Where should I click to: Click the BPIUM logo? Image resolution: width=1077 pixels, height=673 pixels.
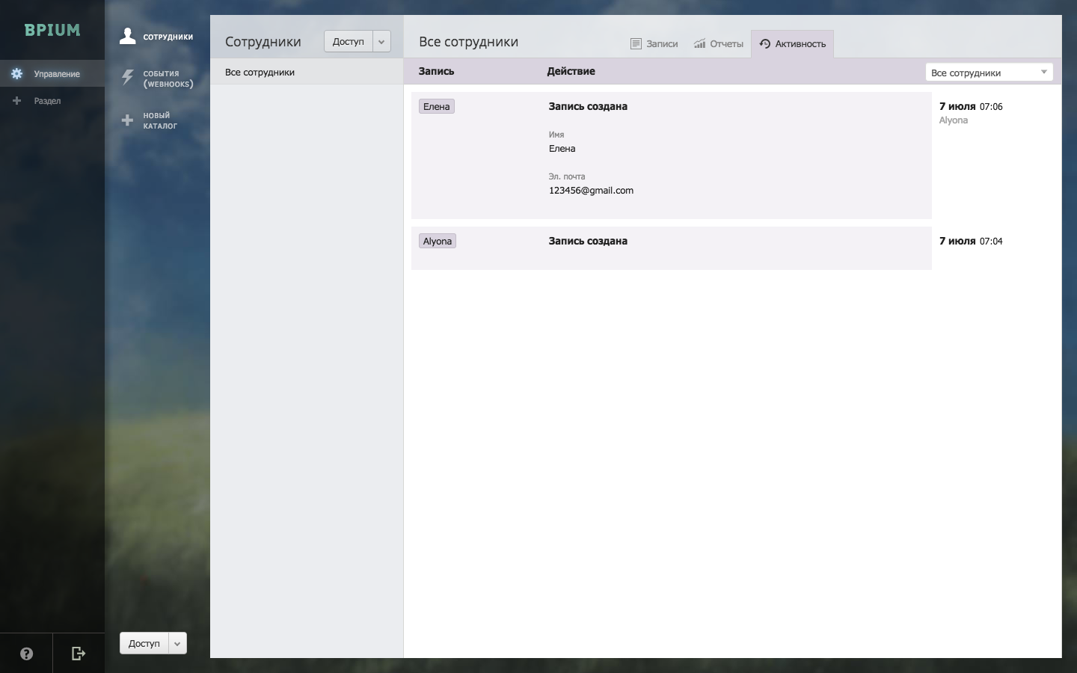(52, 30)
